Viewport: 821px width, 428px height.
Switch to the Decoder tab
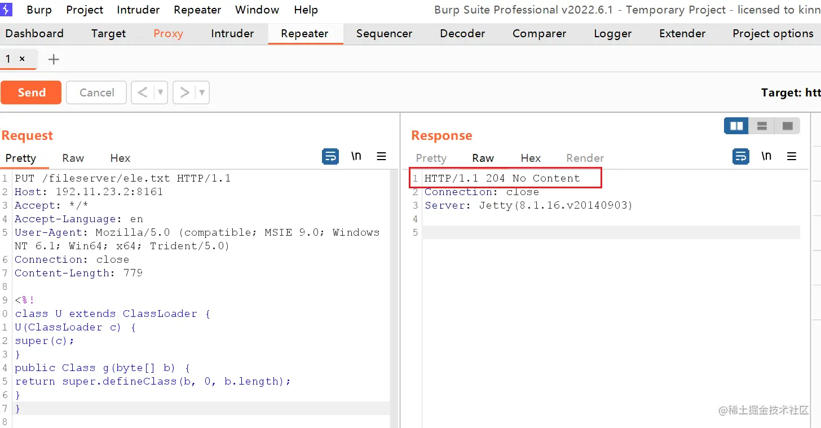462,33
